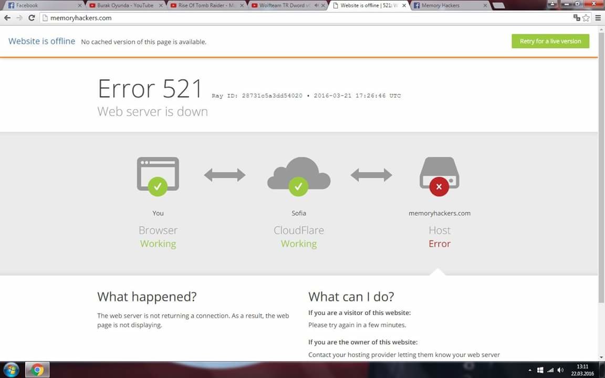Open the Chrome hamburger menu

[598, 18]
